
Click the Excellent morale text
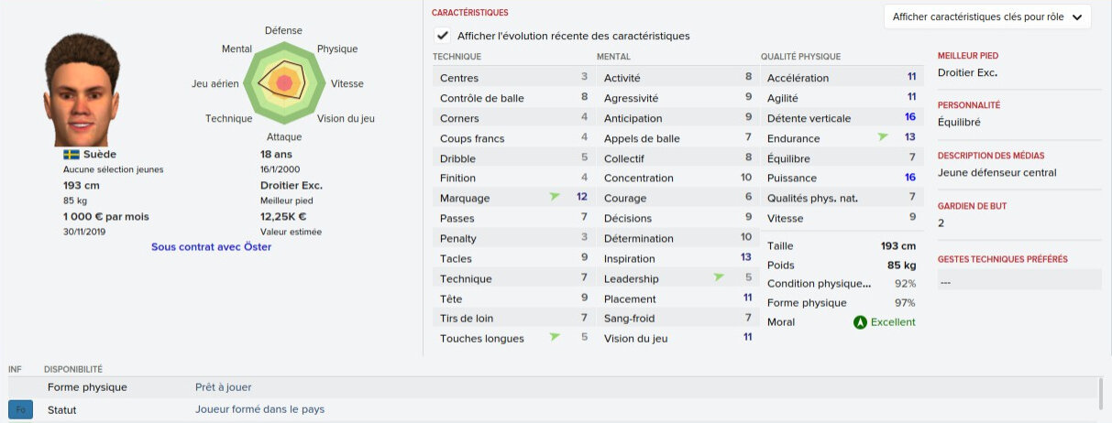[x=893, y=322]
